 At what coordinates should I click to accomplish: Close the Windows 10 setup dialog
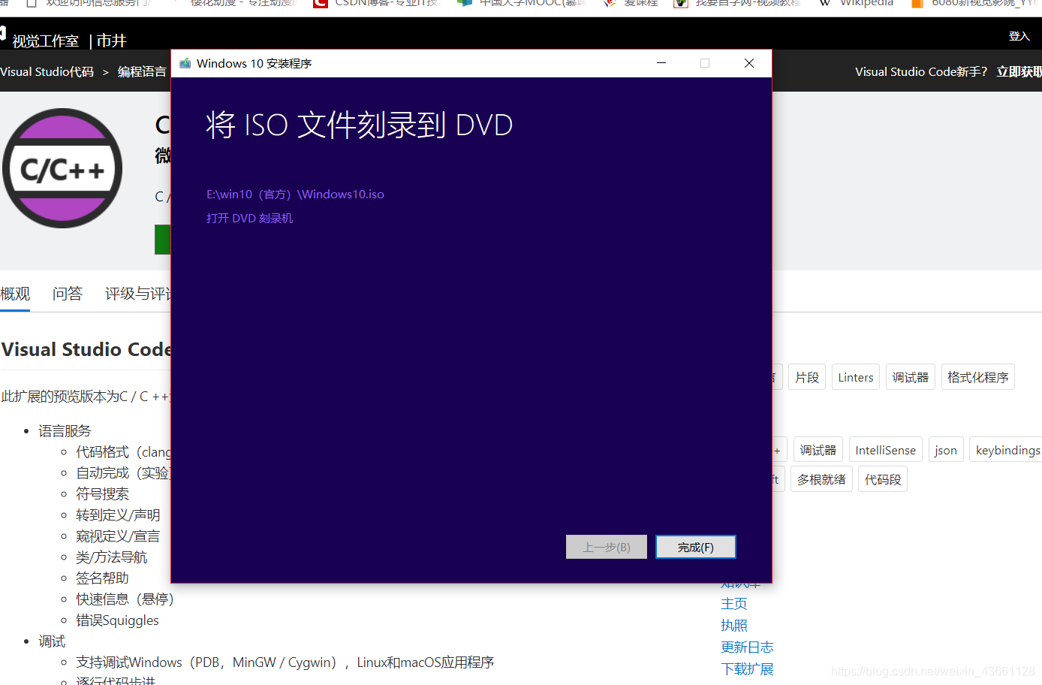748,63
